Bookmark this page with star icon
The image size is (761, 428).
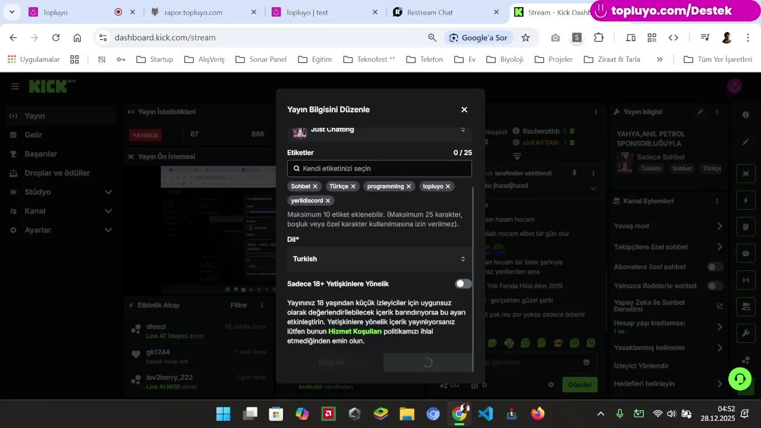526,37
